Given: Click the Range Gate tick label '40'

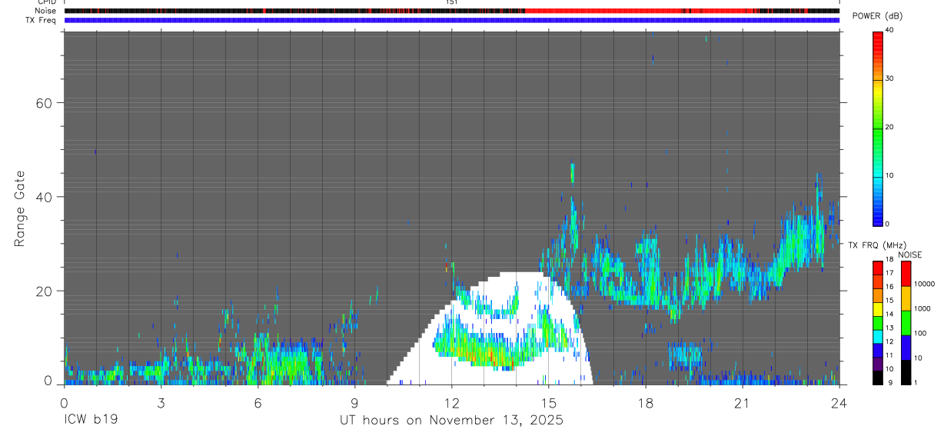Looking at the screenshot, I should [x=45, y=197].
